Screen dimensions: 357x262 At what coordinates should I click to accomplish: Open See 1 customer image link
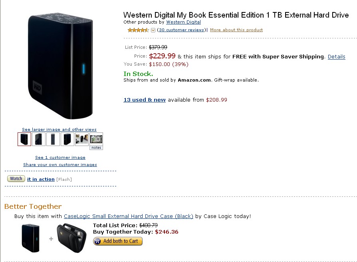coord(60,157)
